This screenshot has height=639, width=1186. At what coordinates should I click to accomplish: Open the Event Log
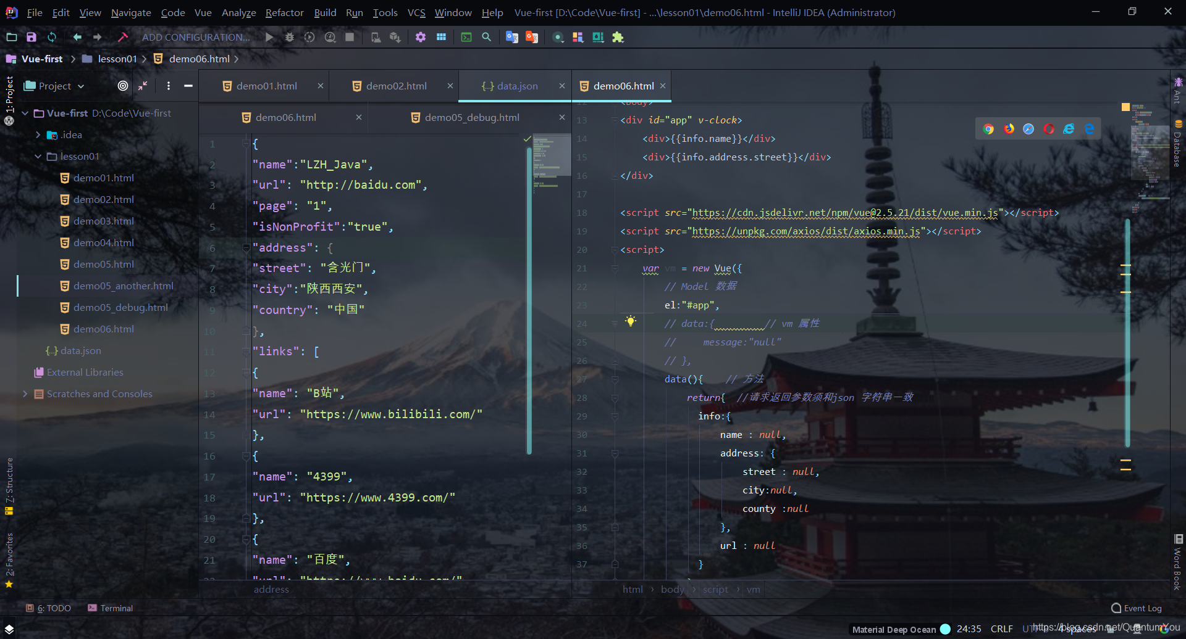pos(1137,608)
